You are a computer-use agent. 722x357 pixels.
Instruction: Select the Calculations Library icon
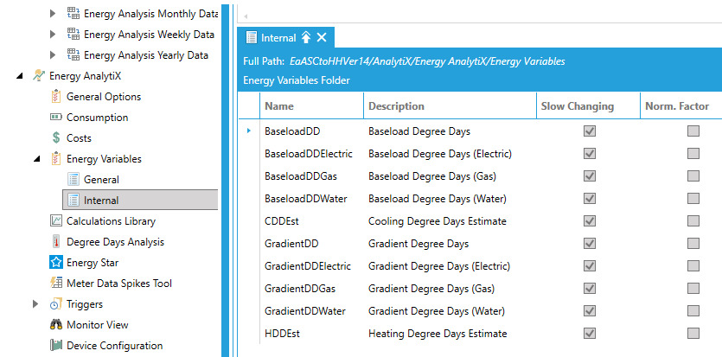[x=56, y=221]
